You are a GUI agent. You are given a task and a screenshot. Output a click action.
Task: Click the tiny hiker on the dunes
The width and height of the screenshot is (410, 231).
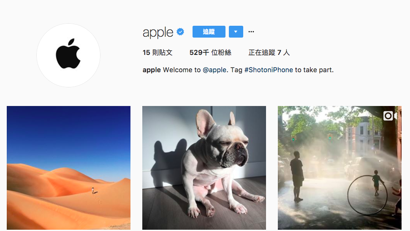pyautogui.click(x=93, y=190)
